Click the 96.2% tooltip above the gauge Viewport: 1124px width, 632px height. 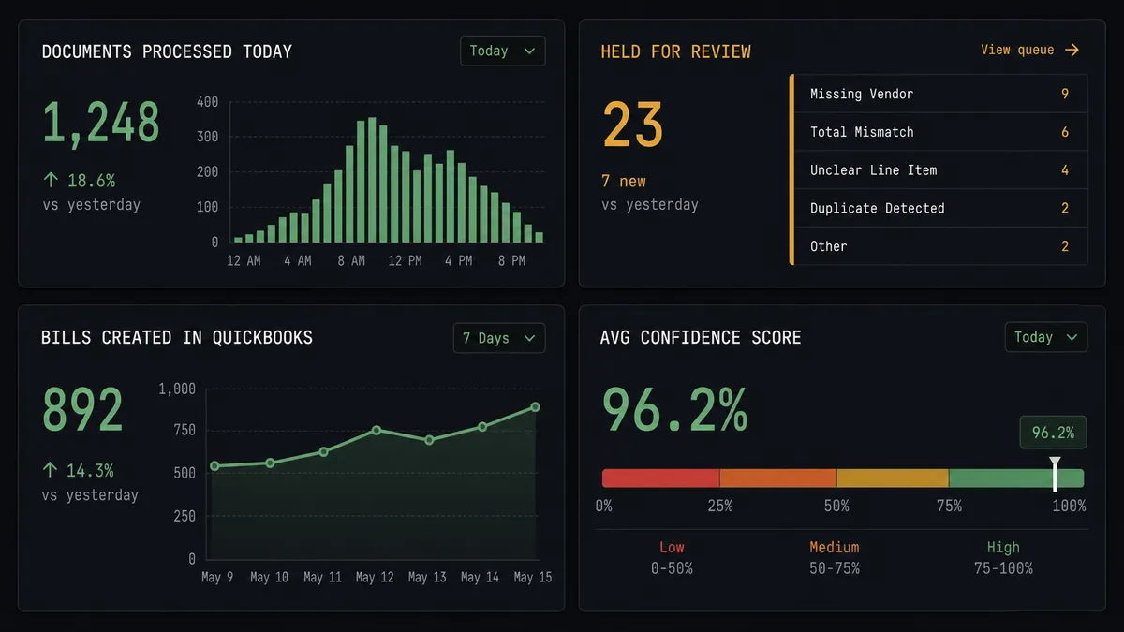pyautogui.click(x=1053, y=433)
